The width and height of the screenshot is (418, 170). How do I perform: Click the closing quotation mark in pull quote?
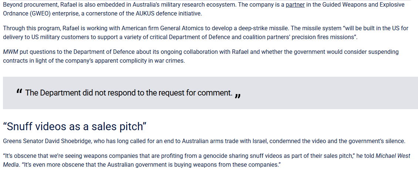point(238,96)
